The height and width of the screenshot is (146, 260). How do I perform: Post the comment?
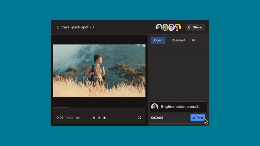pos(197,118)
